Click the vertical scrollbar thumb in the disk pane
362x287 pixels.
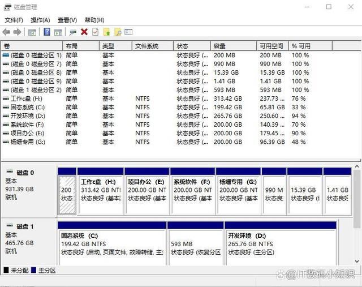(357, 199)
